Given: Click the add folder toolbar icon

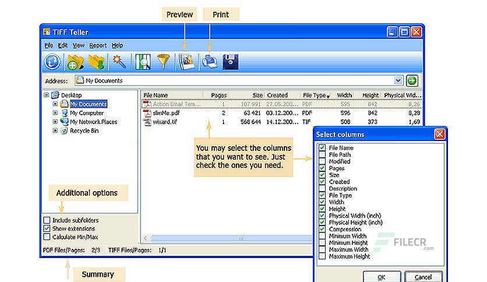Looking at the screenshot, I should coord(75,62).
